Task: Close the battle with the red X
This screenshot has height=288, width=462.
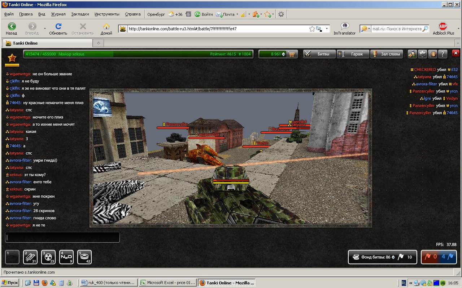Action: 456,53
